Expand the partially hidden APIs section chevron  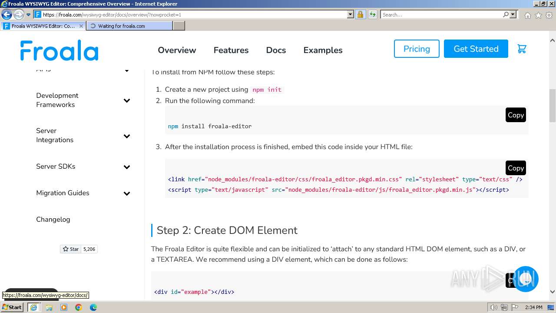(127, 70)
